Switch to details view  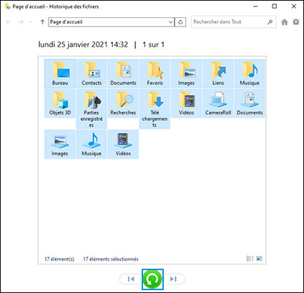pos(250,259)
